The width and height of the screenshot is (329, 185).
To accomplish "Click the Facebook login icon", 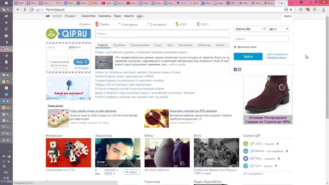I will [235, 69].
